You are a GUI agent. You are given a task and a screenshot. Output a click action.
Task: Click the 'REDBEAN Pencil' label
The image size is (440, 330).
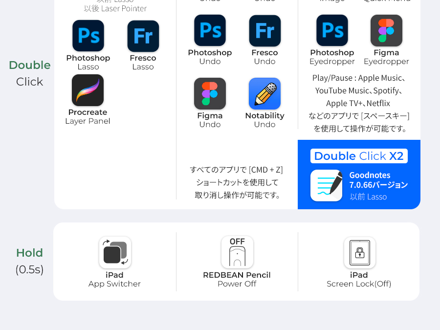click(x=237, y=275)
